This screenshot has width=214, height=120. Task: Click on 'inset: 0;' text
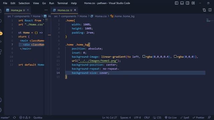pos(79,53)
